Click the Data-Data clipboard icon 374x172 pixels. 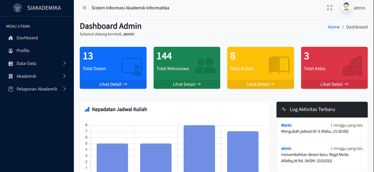pyautogui.click(x=10, y=64)
